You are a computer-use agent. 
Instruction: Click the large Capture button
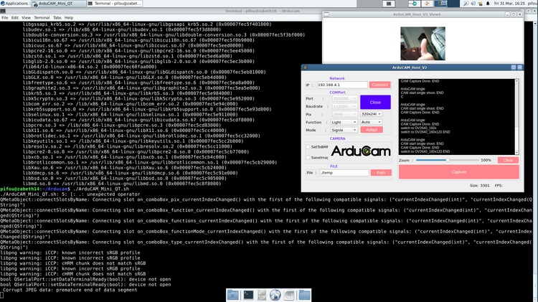[459, 172]
